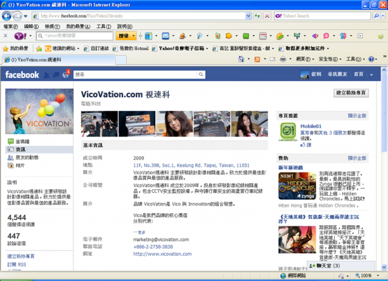Expand the 搜尋 button dropdown arrow
This screenshot has height=281, width=388.
tap(133, 36)
